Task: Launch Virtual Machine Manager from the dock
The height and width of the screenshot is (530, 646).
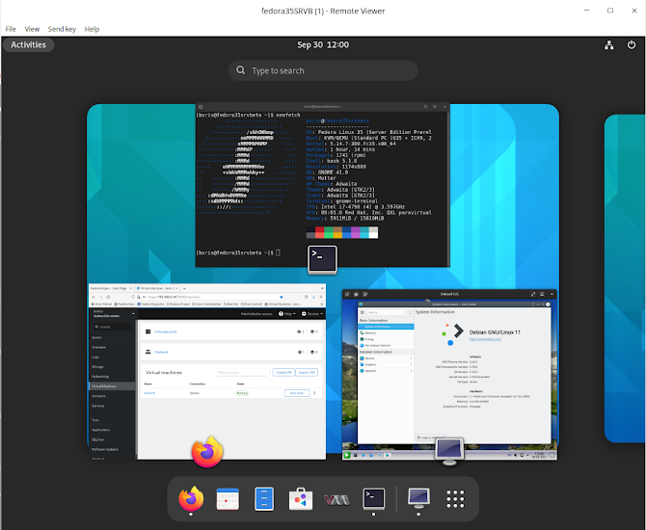Action: point(337,499)
